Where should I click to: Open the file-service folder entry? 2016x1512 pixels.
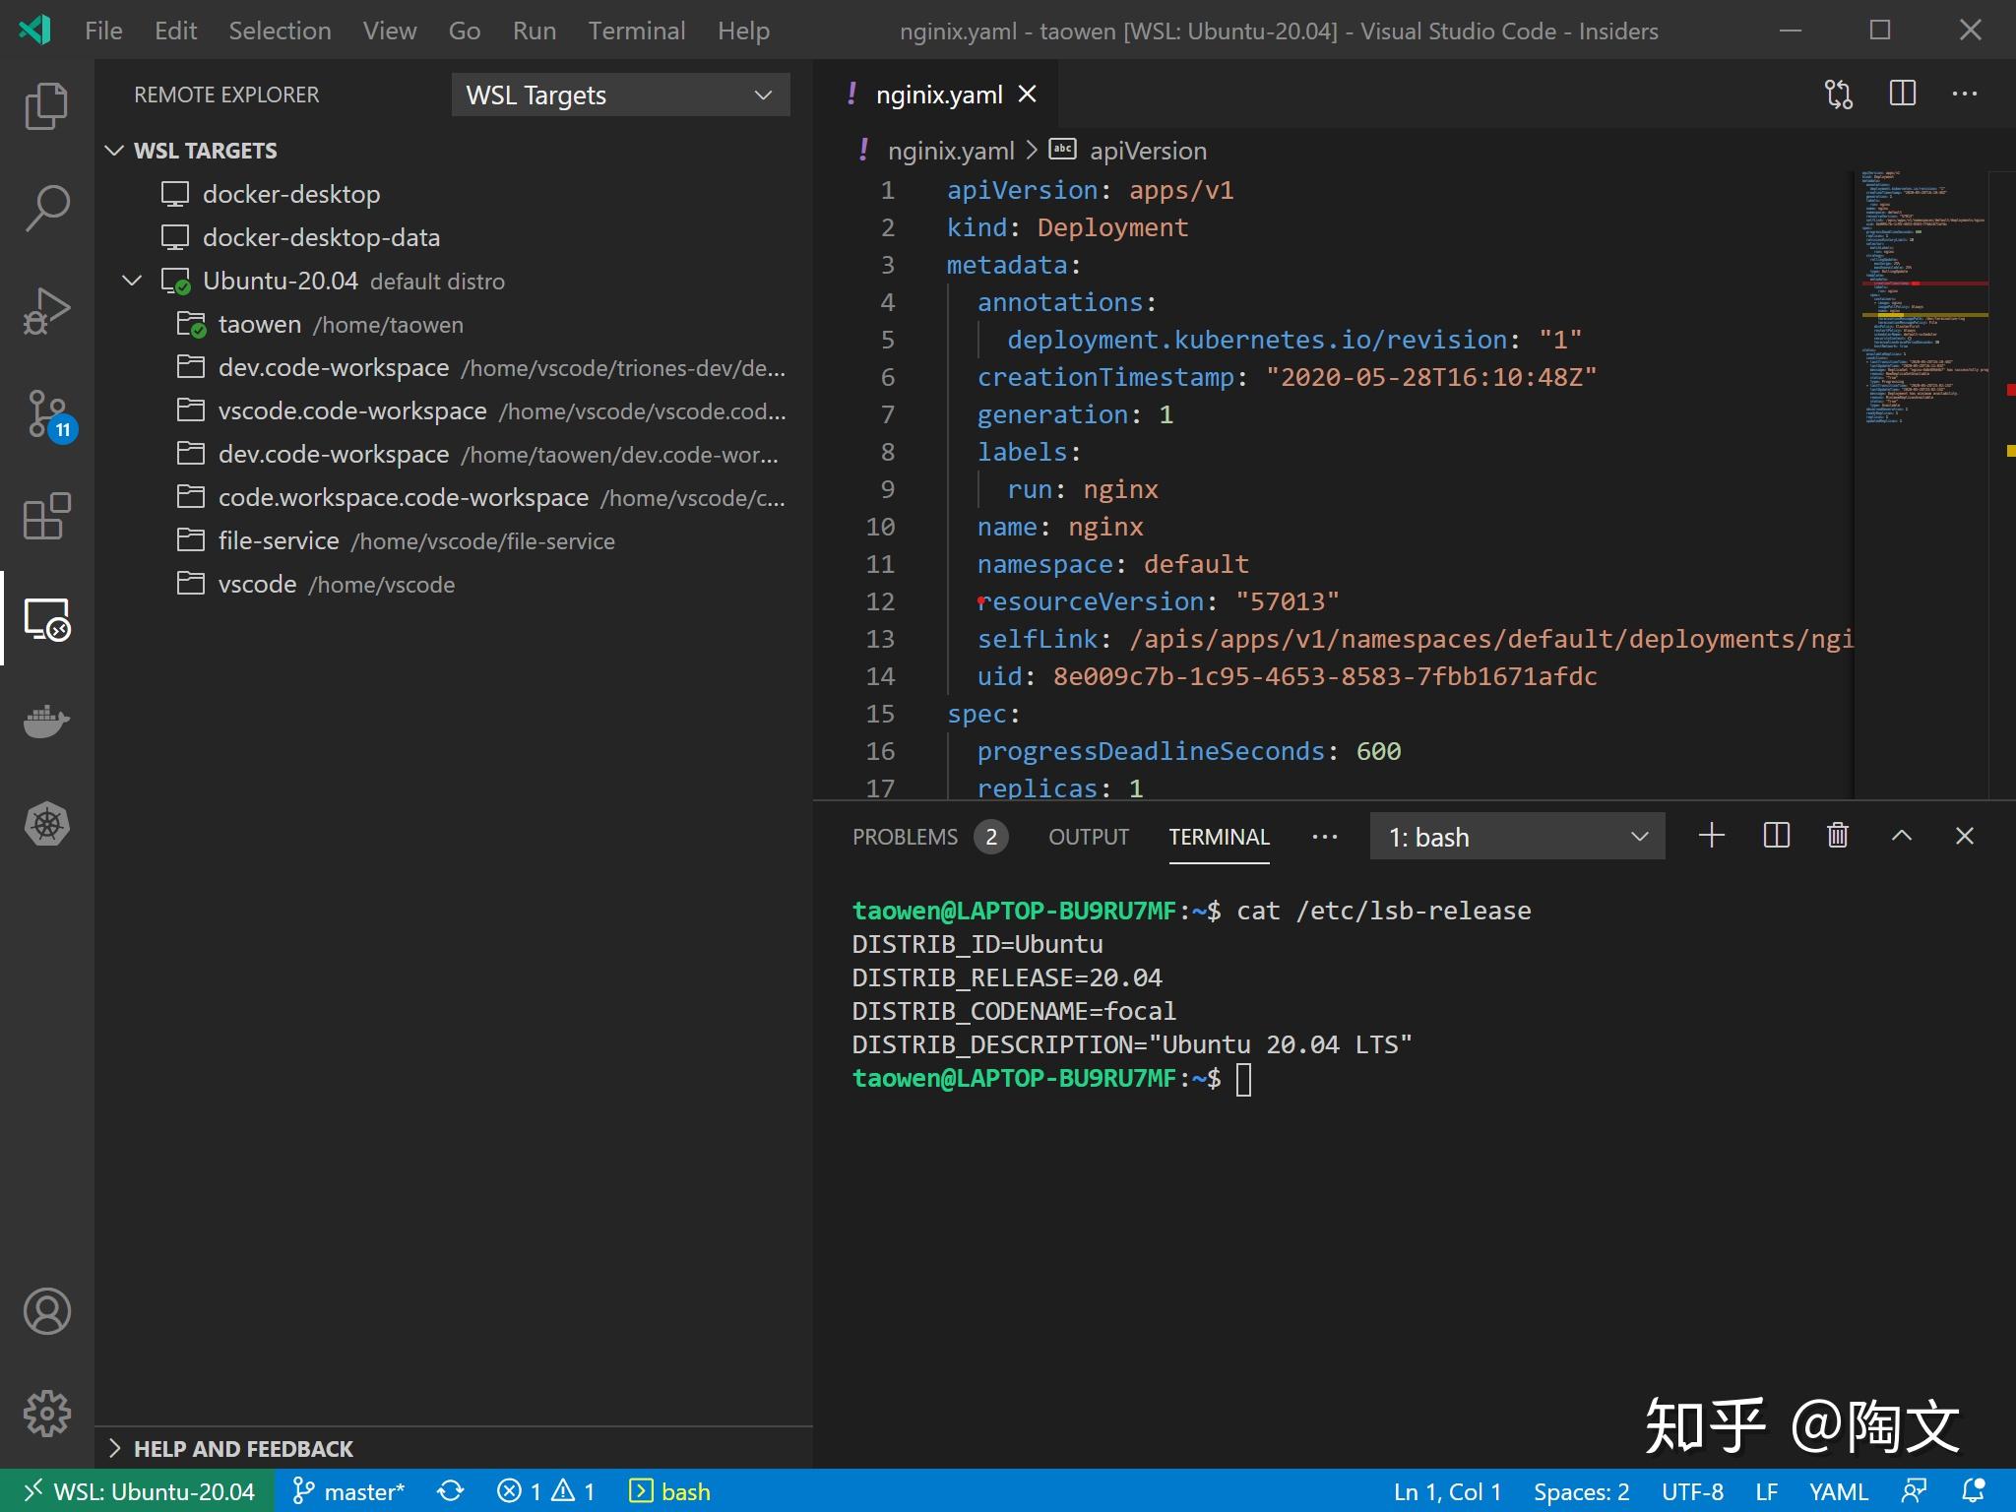[x=279, y=540]
